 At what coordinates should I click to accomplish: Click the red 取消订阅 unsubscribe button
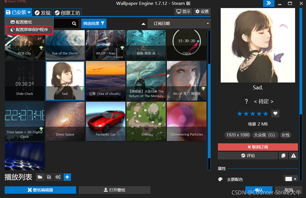coord(258,147)
